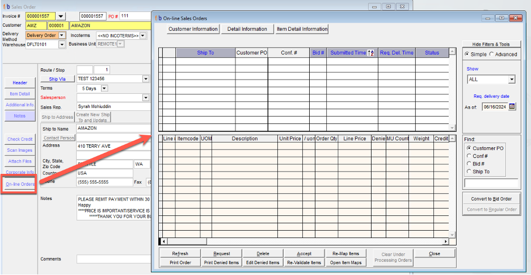The width and height of the screenshot is (531, 275).
Task: Open the Delivery Order method dropdown
Action: pyautogui.click(x=61, y=35)
